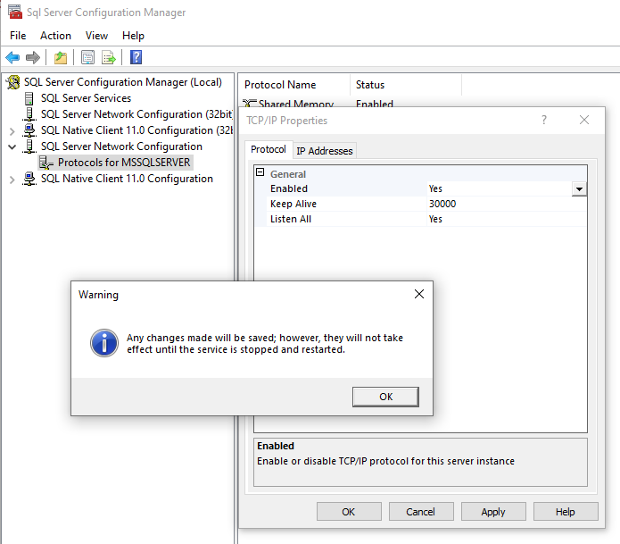Screen dimensions: 620x544
Task: Click the Listen All property label
Action: point(291,220)
